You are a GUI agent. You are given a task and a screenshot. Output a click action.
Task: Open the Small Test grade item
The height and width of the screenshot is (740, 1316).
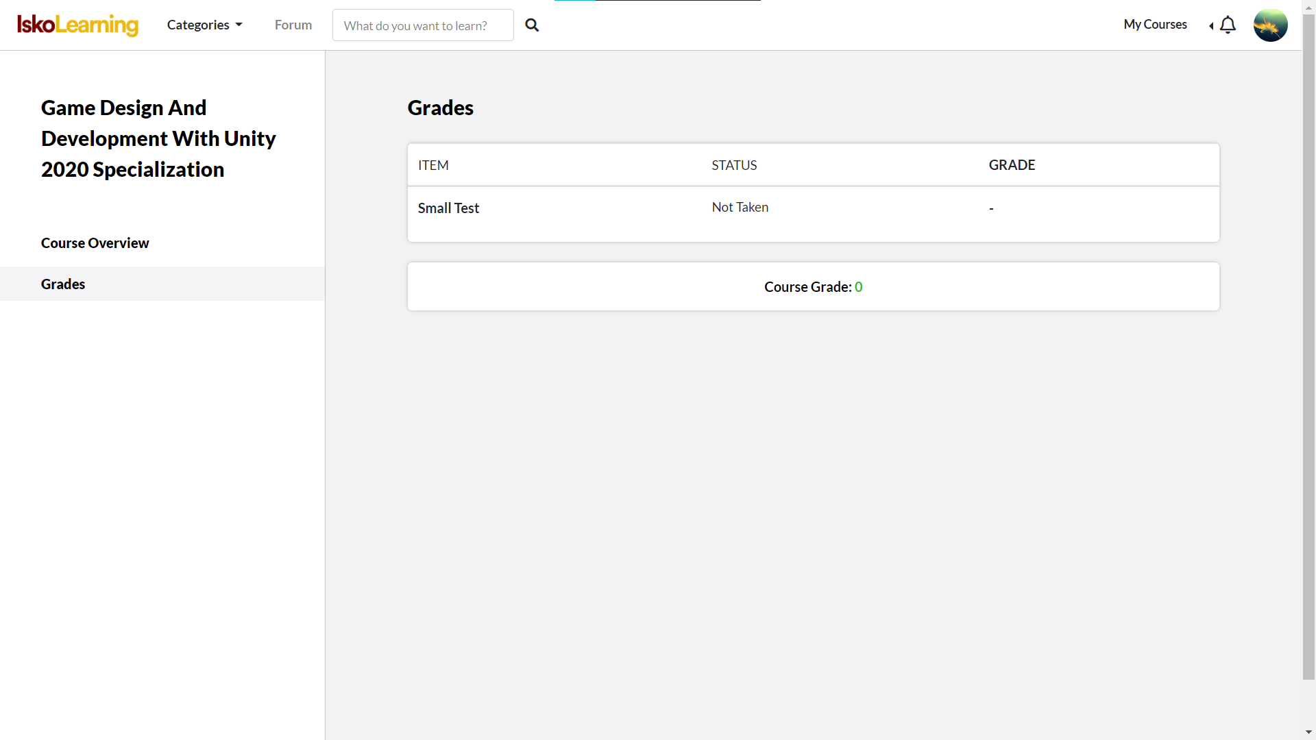coord(448,208)
